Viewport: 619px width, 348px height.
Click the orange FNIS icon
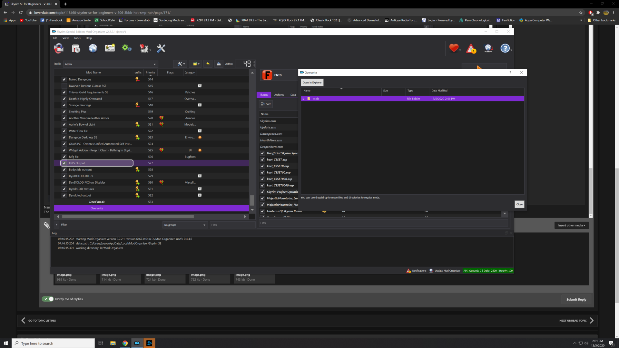267,75
